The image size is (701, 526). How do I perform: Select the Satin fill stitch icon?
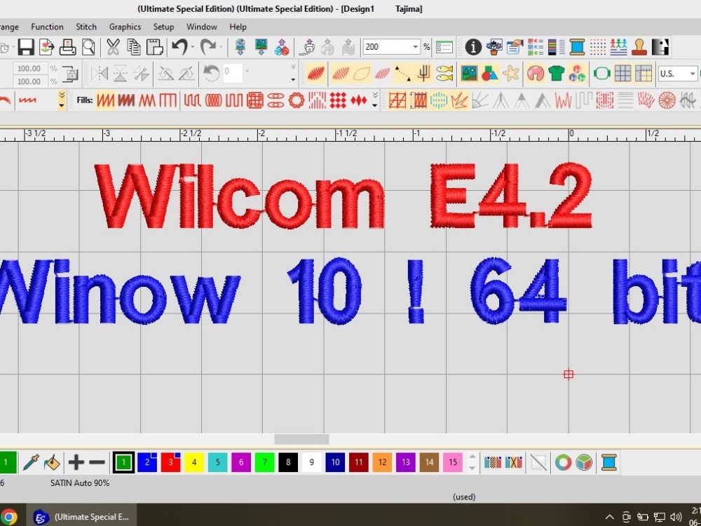106,100
